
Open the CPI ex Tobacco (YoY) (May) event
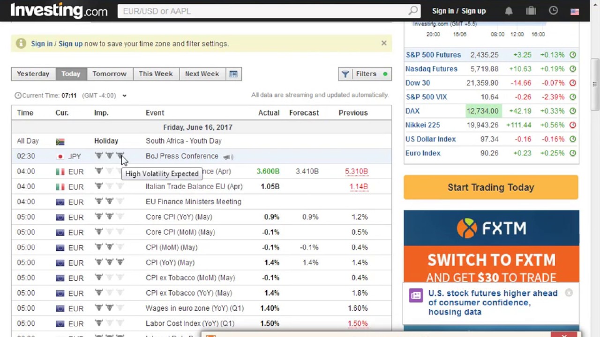(x=189, y=293)
